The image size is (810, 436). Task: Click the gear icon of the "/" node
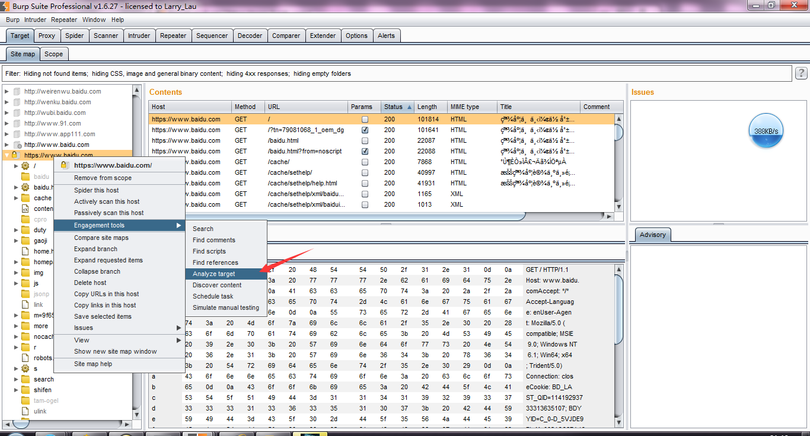[x=25, y=166]
